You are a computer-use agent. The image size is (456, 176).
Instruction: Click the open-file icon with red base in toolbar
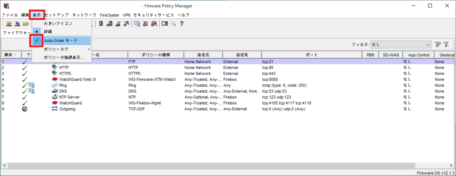[x=9, y=24]
